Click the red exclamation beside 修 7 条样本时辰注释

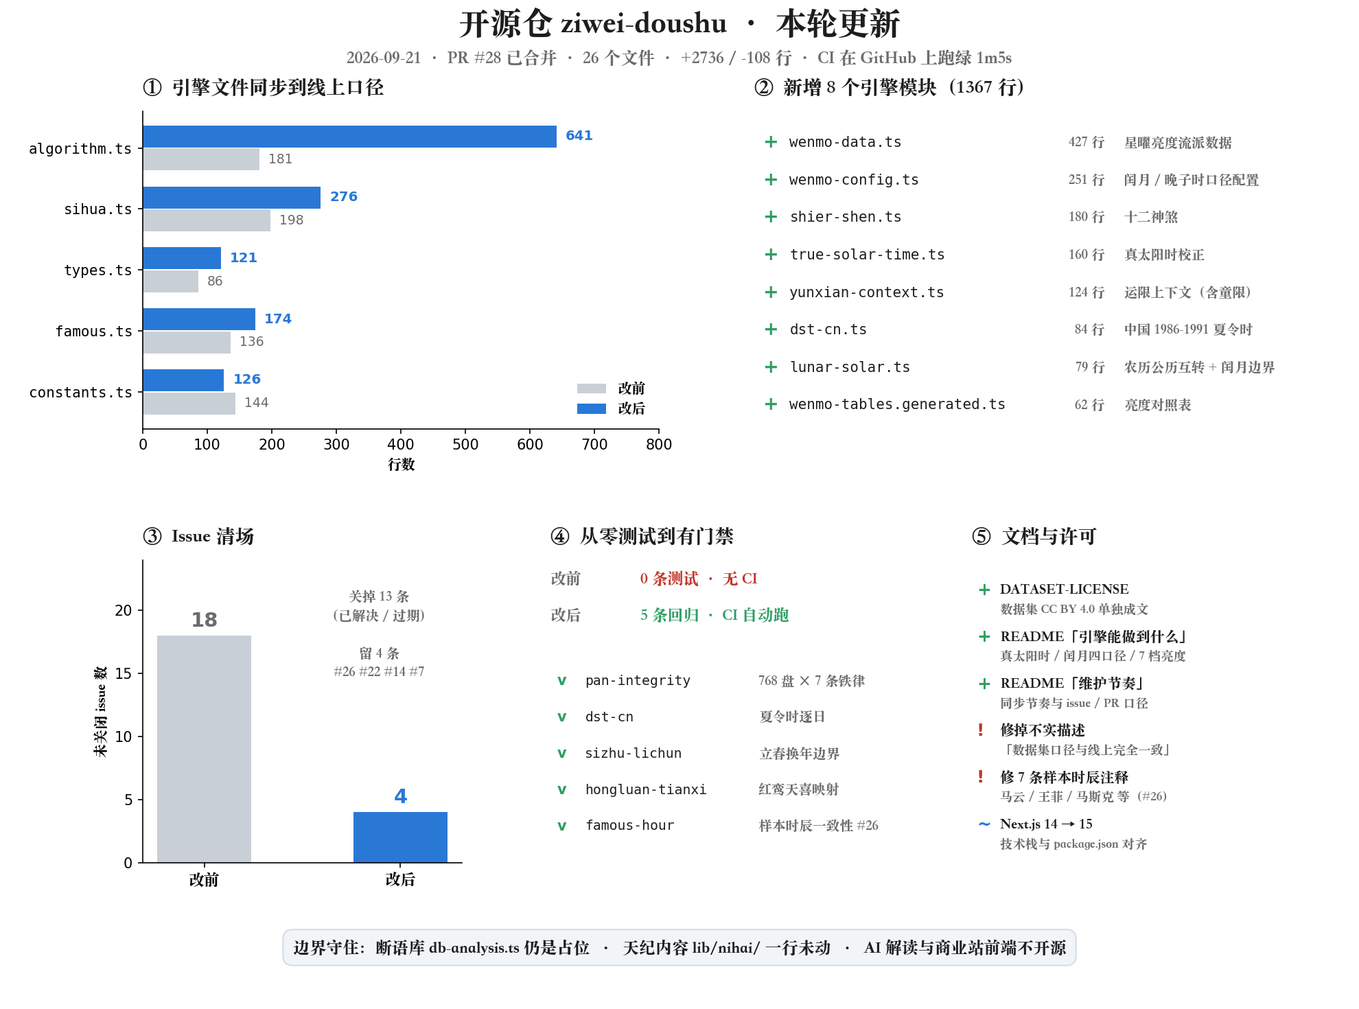(x=981, y=777)
